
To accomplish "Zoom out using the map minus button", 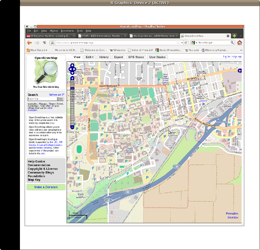I will click(x=72, y=127).
